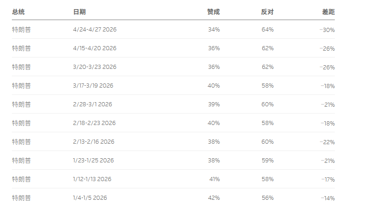
Task: Click the 反对 column header
Action: (x=267, y=12)
